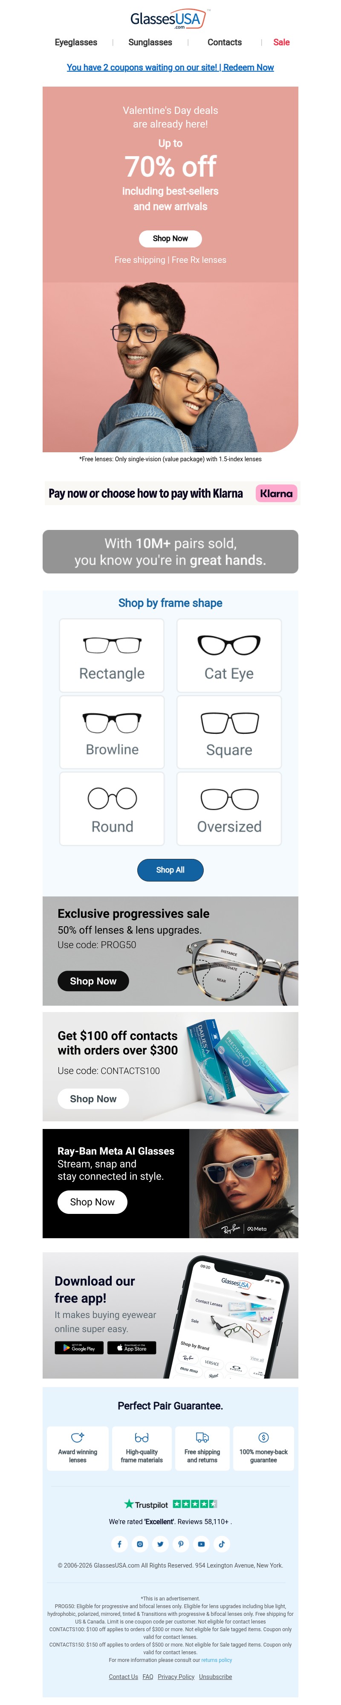Shop Now on Ray-Ban Meta banner

click(92, 1202)
